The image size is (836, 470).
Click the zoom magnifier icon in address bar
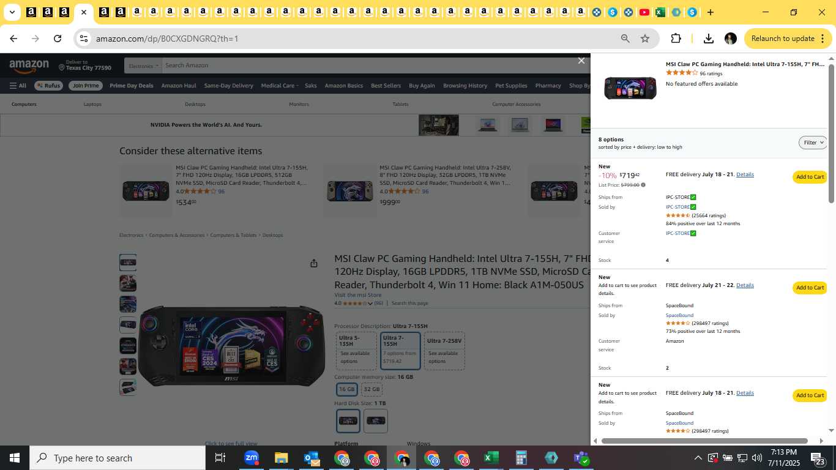(625, 39)
